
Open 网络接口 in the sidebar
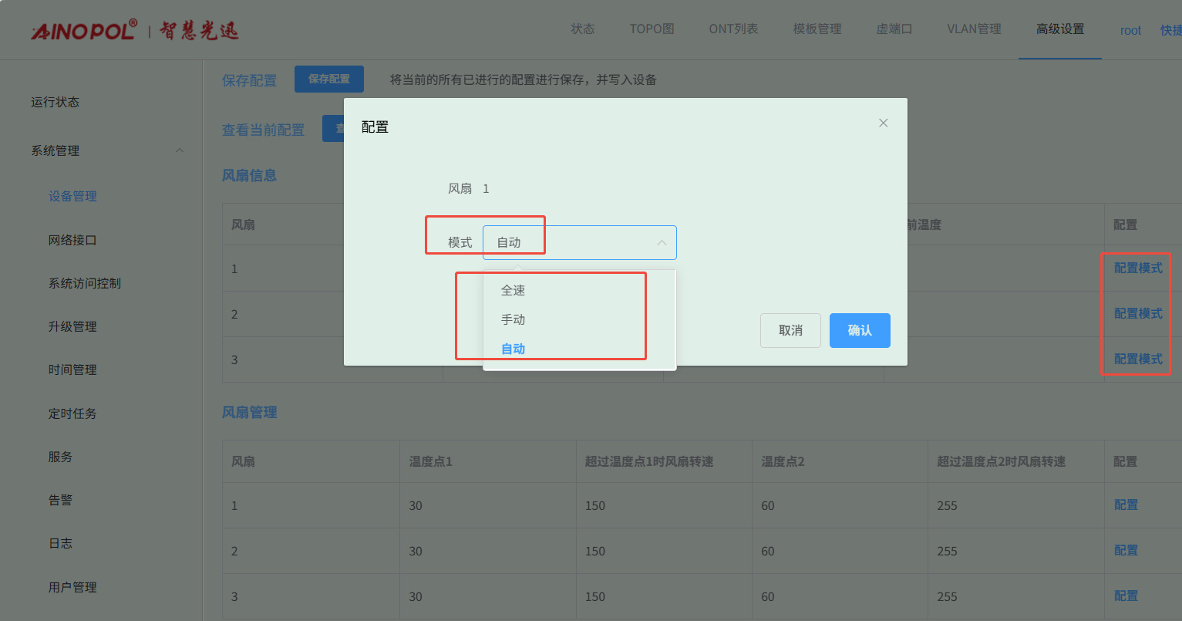(x=72, y=240)
